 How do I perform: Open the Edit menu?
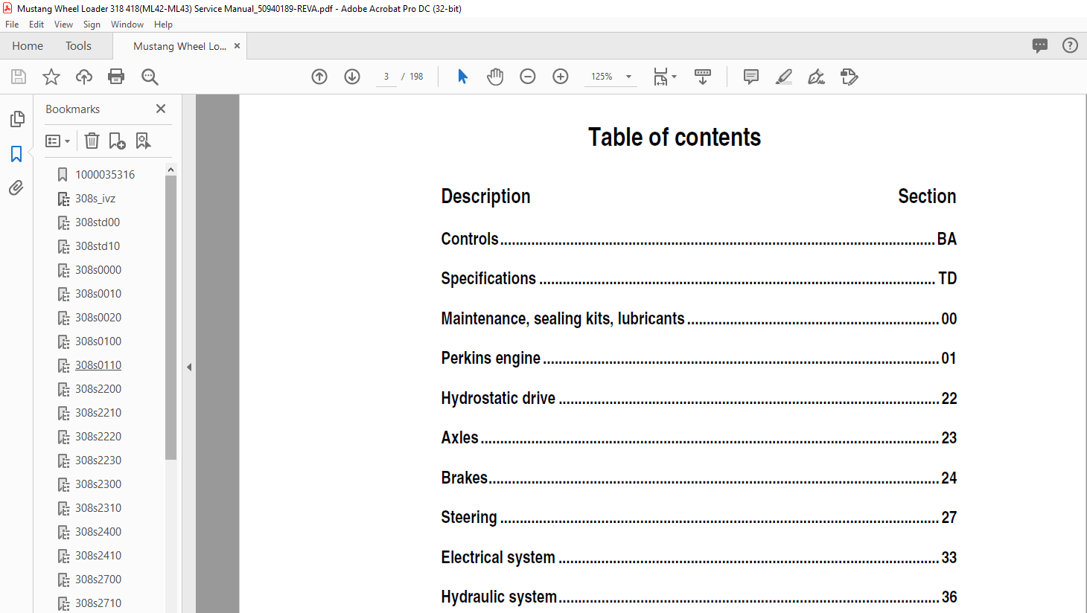[x=36, y=25]
